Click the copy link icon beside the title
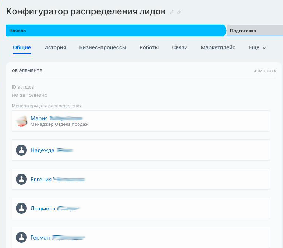 [179, 12]
